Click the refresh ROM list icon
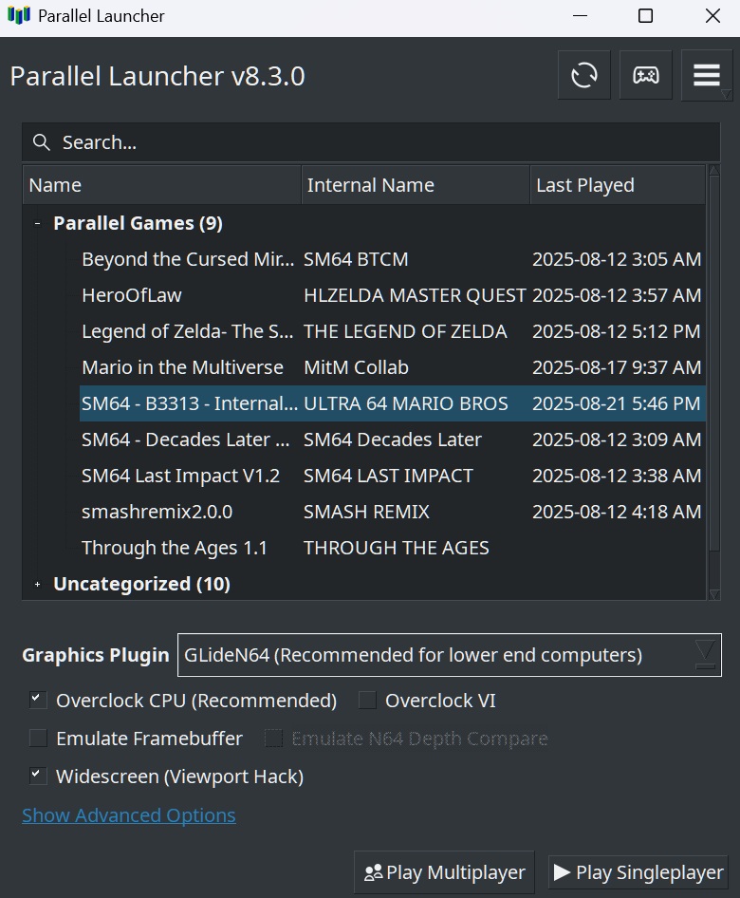This screenshot has height=898, width=740. 584,75
